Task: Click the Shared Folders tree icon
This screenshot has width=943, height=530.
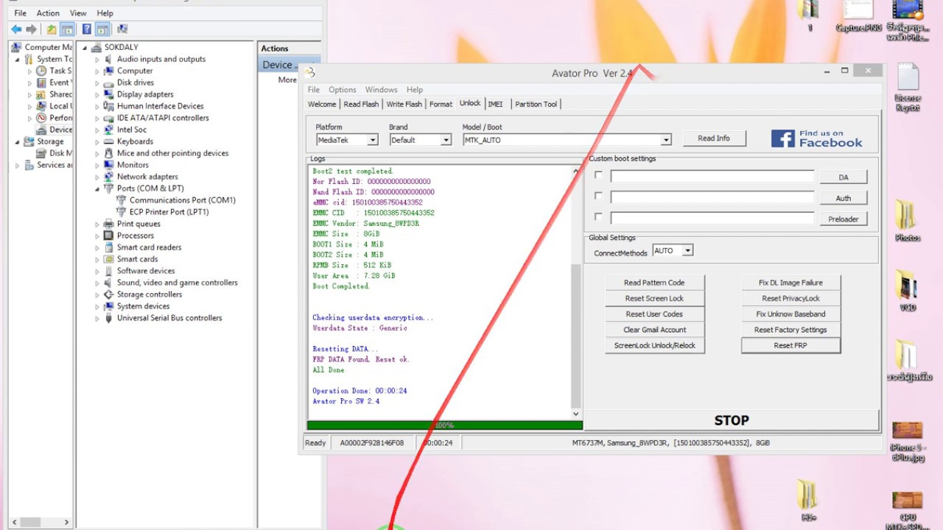Action: coord(41,94)
